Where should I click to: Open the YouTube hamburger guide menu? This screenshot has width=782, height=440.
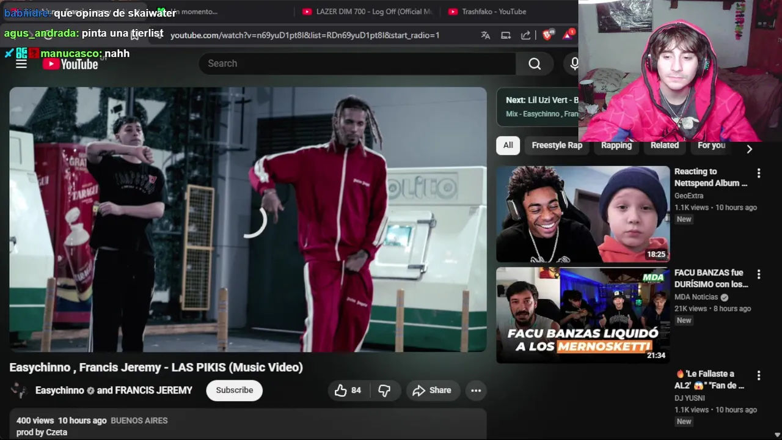21,64
